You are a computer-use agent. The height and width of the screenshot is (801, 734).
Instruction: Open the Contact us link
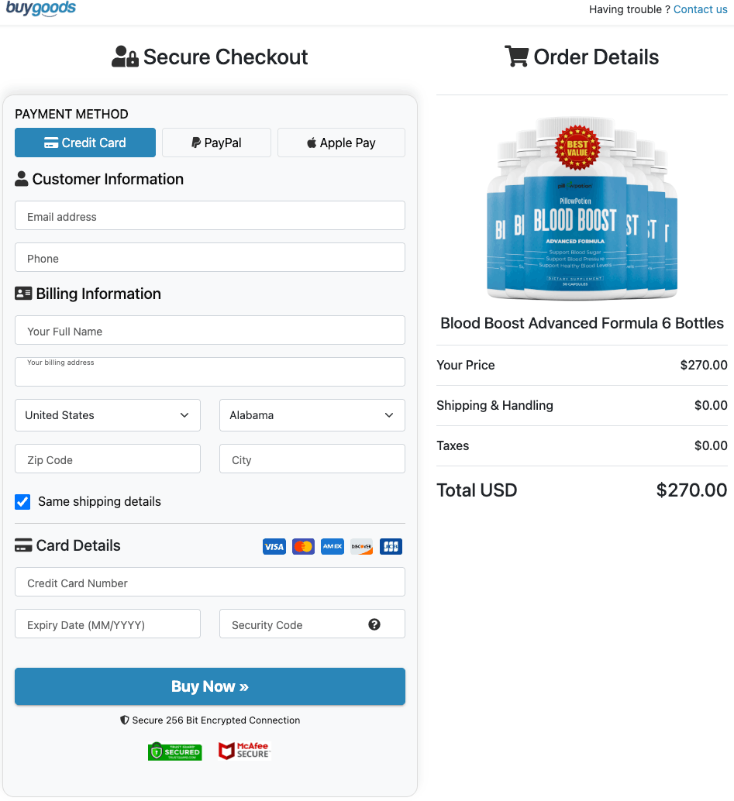700,9
